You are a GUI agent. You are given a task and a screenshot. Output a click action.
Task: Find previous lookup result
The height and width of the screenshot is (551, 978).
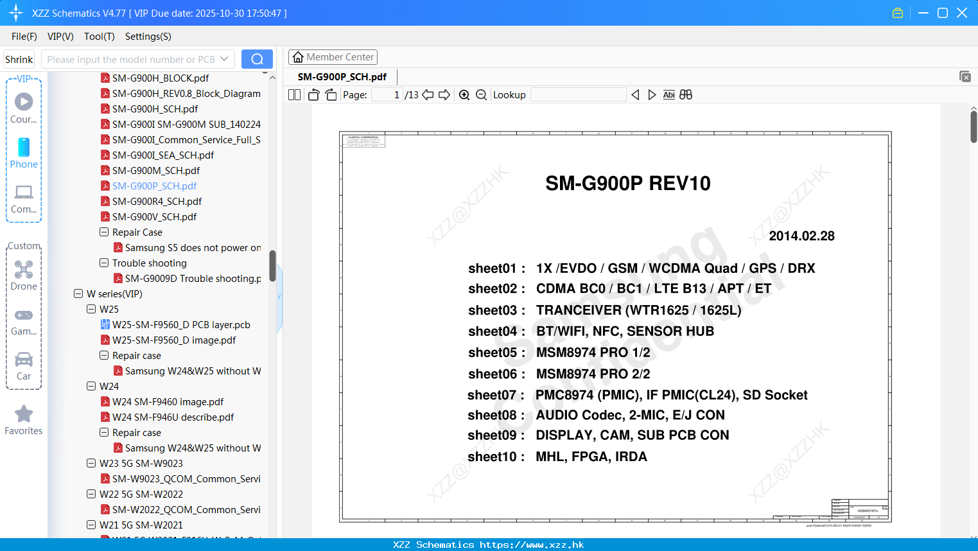(x=635, y=95)
